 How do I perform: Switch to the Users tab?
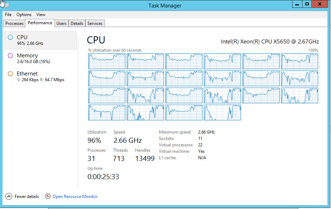click(61, 23)
